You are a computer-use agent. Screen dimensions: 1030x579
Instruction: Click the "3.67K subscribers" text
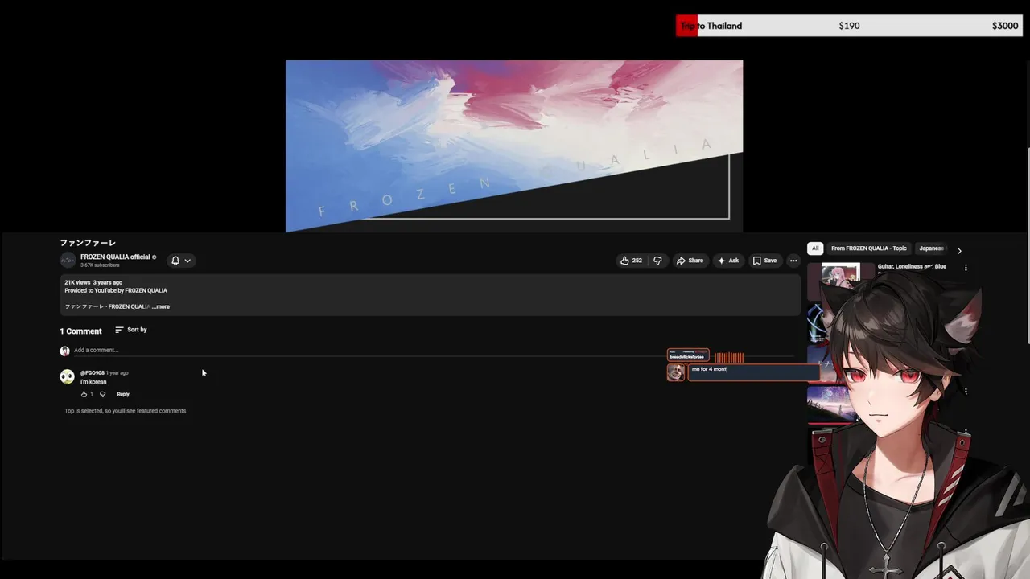pos(100,265)
